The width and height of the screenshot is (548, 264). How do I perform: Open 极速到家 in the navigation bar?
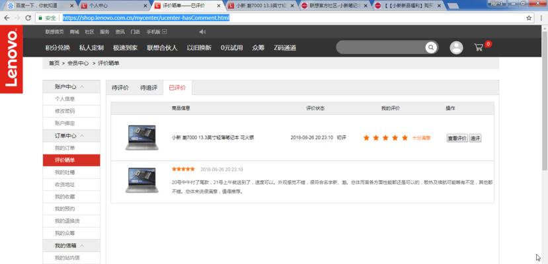tap(126, 48)
